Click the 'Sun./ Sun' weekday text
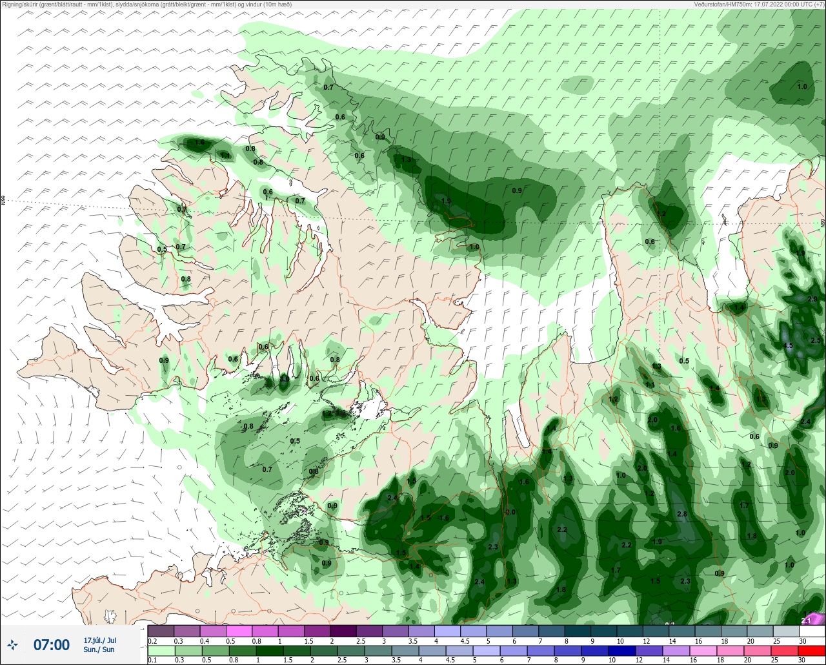Image resolution: width=826 pixels, height=665 pixels. click(99, 650)
